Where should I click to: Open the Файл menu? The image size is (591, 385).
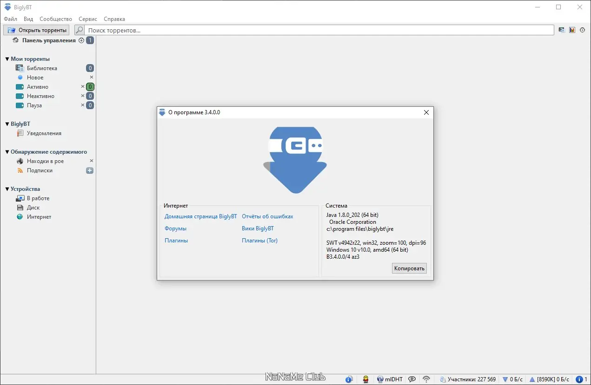[10, 19]
